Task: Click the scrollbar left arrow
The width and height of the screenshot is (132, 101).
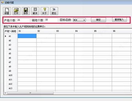Action: 5,93
